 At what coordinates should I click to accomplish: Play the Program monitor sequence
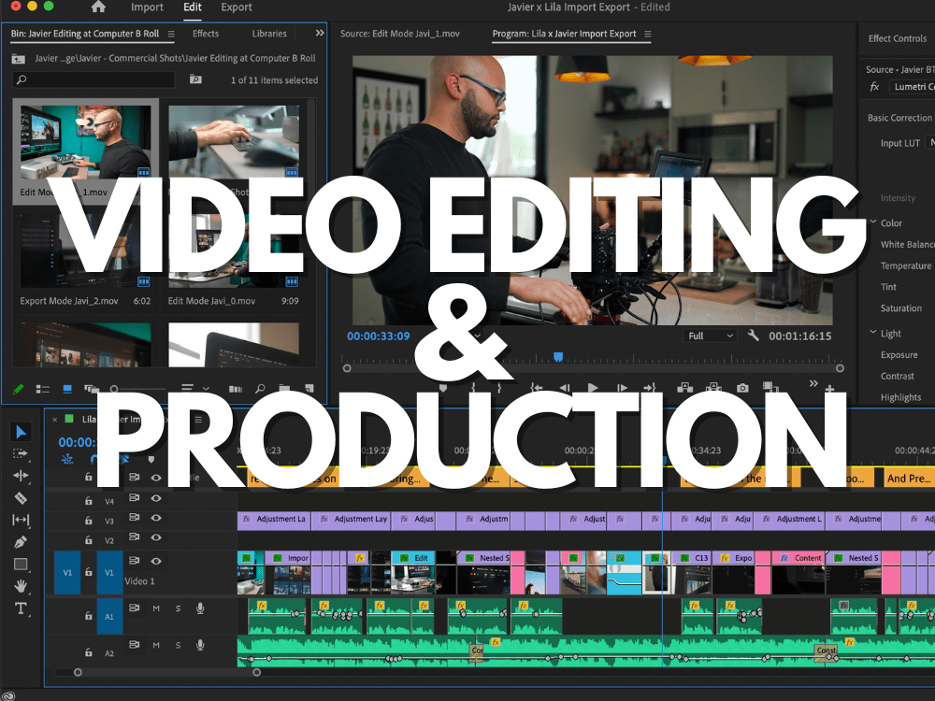[592, 388]
